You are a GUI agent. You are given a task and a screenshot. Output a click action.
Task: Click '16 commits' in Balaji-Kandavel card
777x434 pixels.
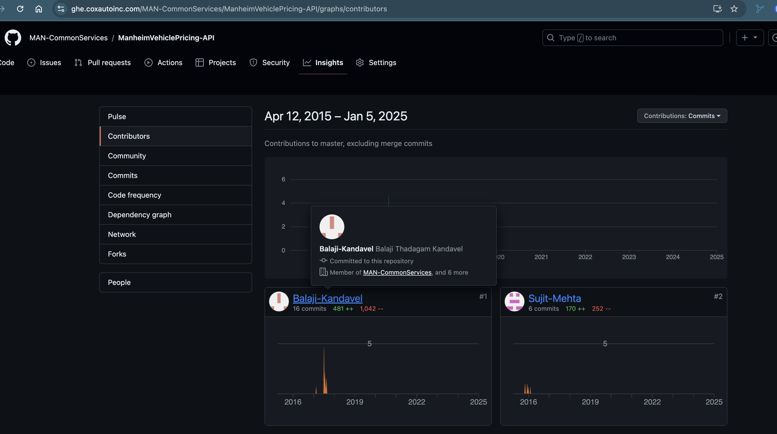coord(309,308)
